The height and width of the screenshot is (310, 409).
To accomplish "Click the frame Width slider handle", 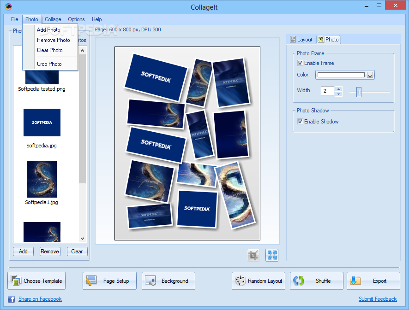I will click(x=359, y=92).
